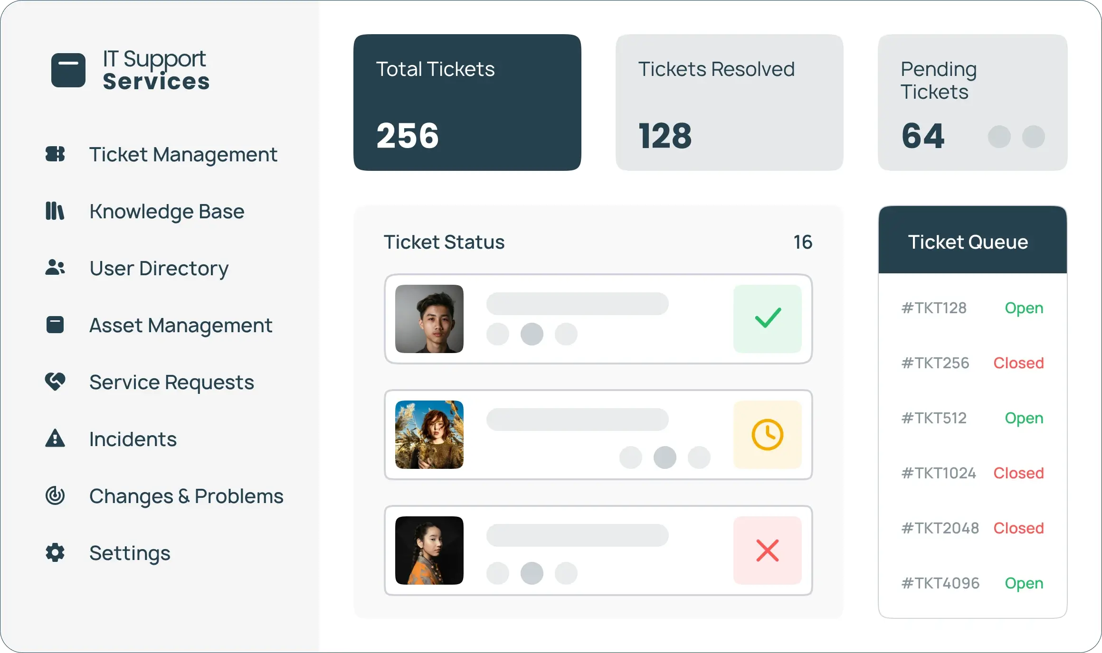Click the Changes & Problems radar icon

[x=55, y=495]
